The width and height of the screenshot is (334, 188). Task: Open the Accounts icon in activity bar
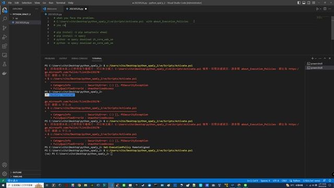pyautogui.click(x=5, y=165)
